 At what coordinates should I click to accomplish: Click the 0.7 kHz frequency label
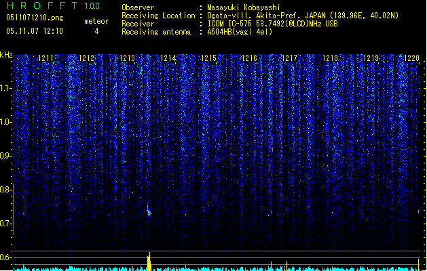point(6,224)
